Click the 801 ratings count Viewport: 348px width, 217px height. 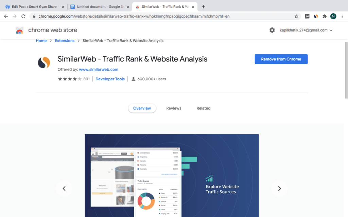click(x=87, y=79)
